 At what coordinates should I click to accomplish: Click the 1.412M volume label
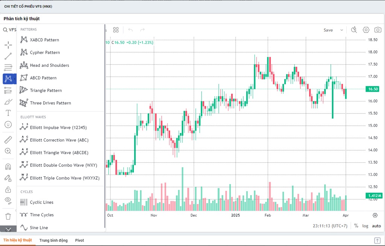click(374, 195)
